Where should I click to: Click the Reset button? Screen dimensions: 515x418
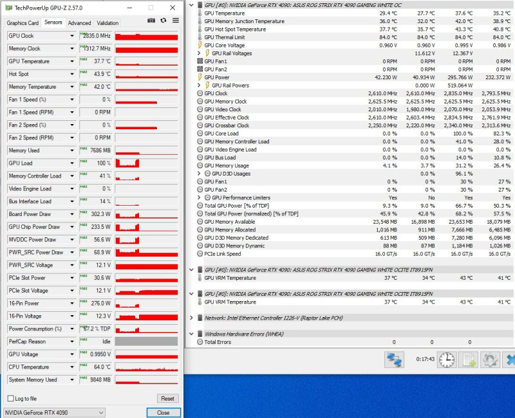pyautogui.click(x=167, y=398)
